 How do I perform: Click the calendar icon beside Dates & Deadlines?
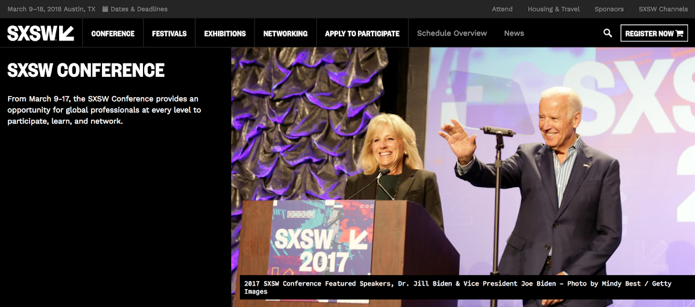pos(105,9)
